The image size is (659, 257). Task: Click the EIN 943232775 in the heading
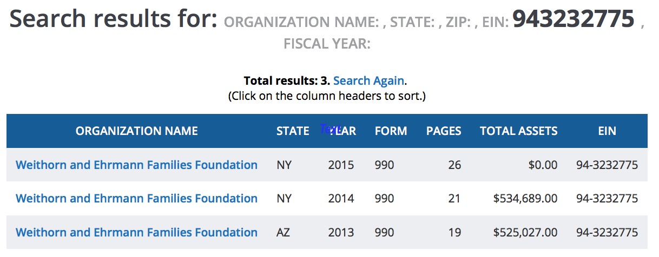(x=573, y=19)
